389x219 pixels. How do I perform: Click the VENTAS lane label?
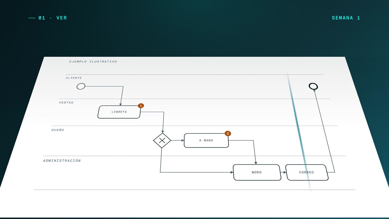coord(66,103)
